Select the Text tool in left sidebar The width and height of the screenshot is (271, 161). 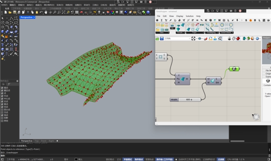[x=3, y=45]
